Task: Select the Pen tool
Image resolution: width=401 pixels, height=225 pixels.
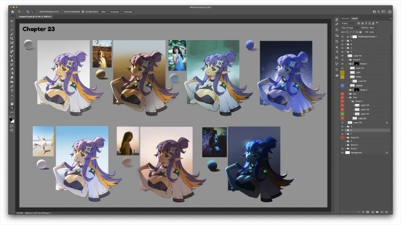Action: [12, 86]
